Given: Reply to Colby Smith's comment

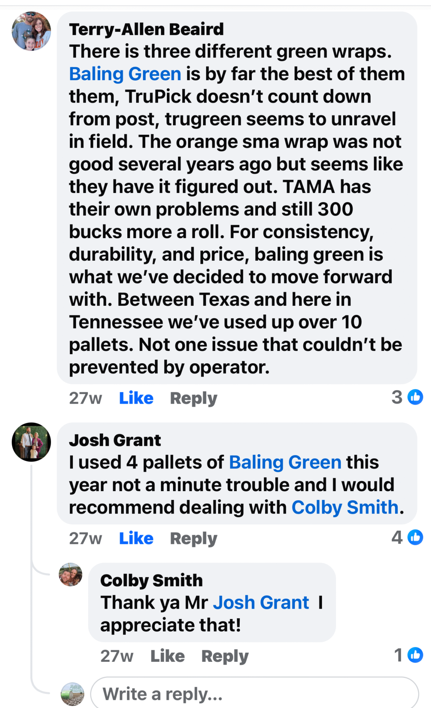Looking at the screenshot, I should (225, 656).
